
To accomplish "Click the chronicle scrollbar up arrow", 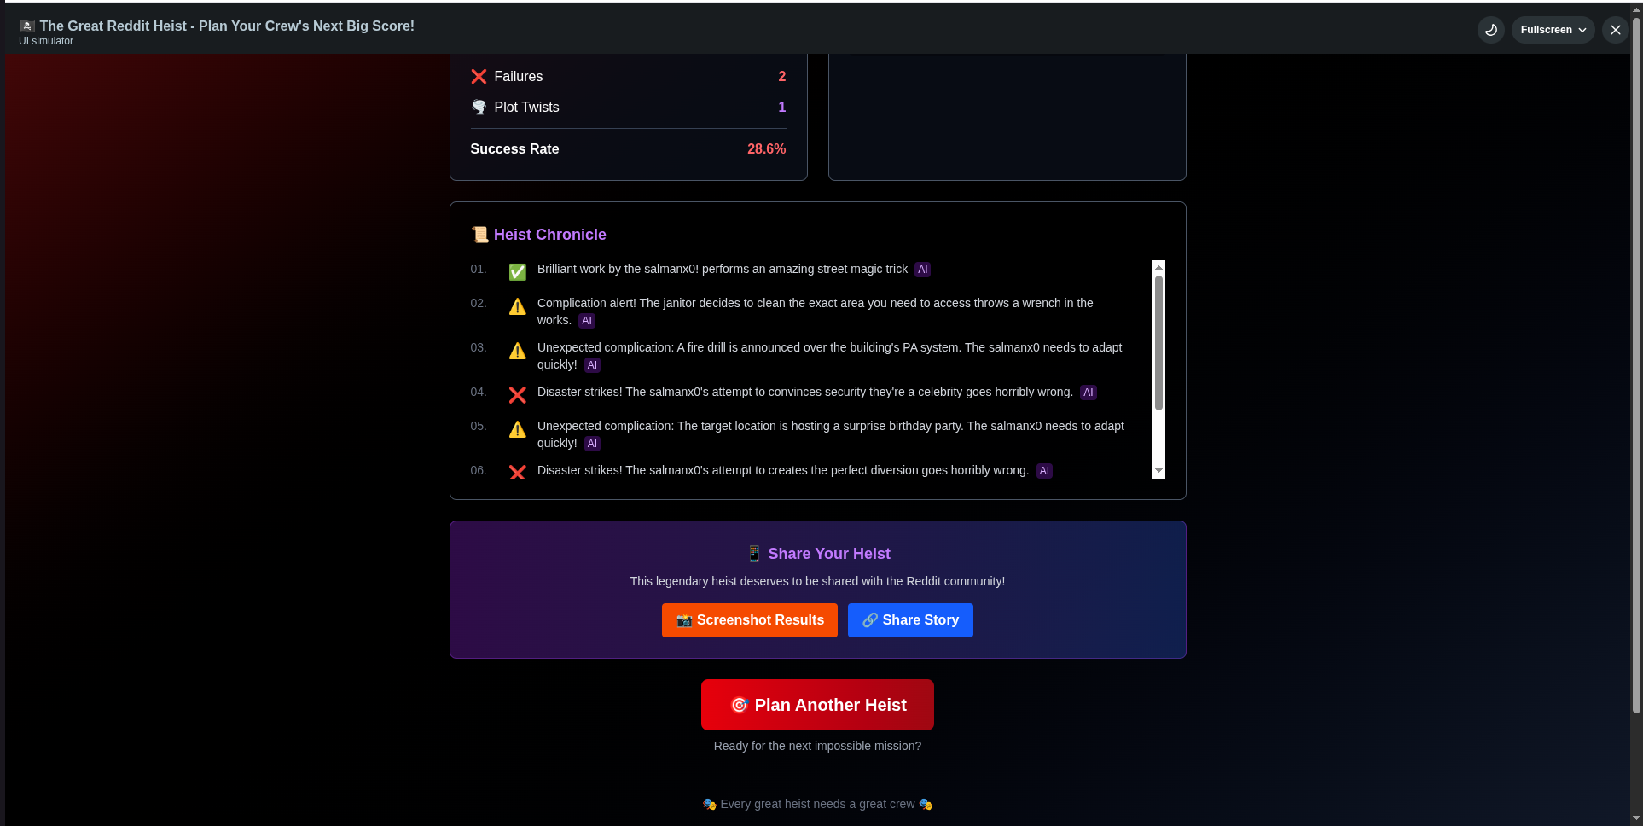I will (x=1158, y=267).
